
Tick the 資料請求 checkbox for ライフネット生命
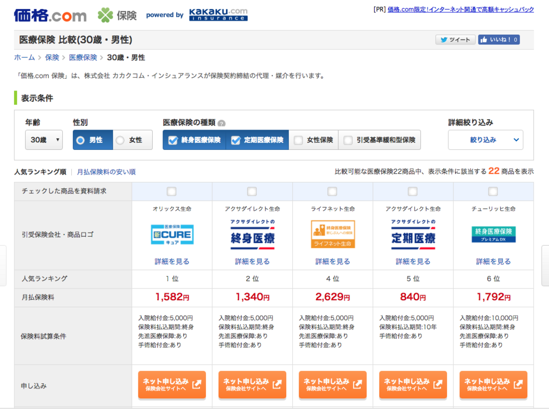pyautogui.click(x=332, y=191)
